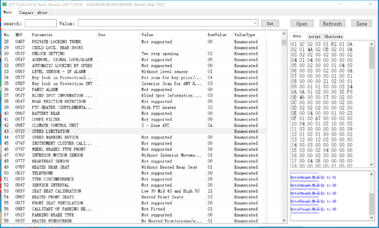The image size is (379, 228).
Task: Select PARKING BRAKE TYPE row
Action: (134, 215)
